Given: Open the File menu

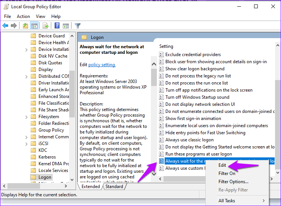Looking at the screenshot, I should pos(7,16).
